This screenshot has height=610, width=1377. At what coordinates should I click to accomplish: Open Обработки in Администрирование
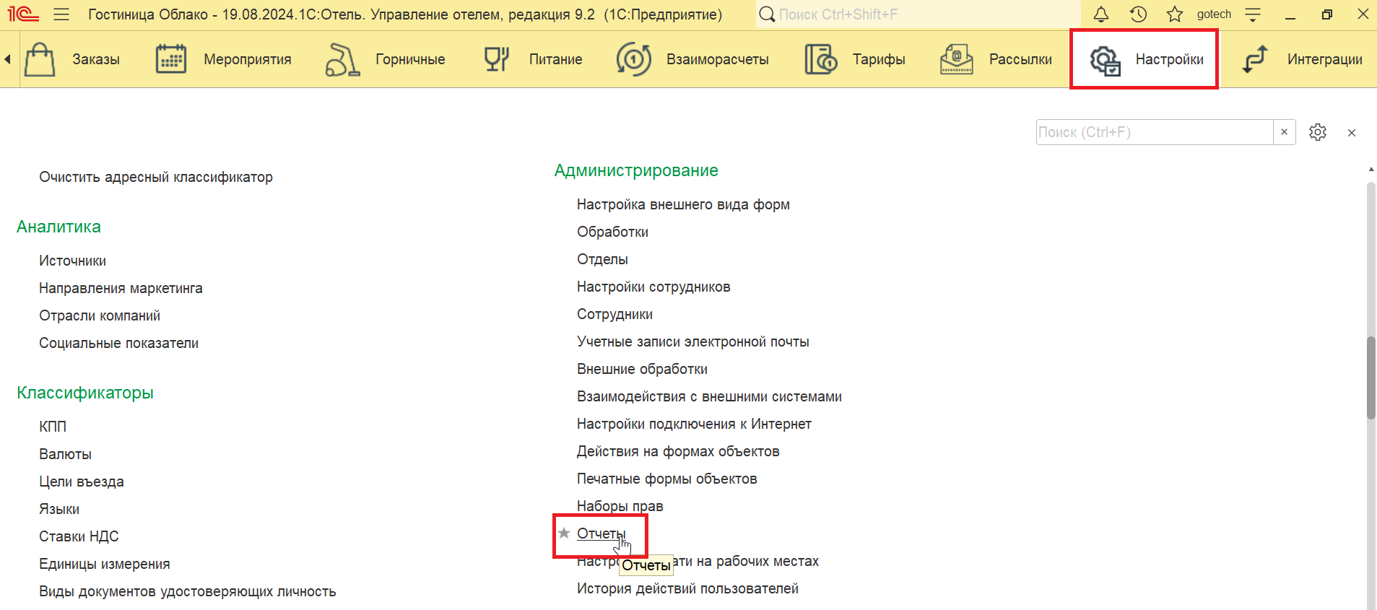click(612, 232)
